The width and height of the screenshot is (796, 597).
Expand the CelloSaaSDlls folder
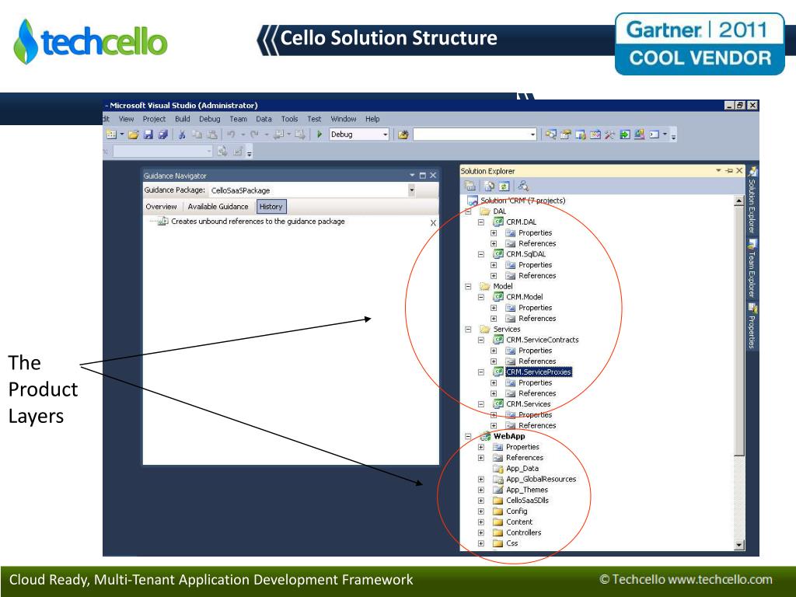480,500
